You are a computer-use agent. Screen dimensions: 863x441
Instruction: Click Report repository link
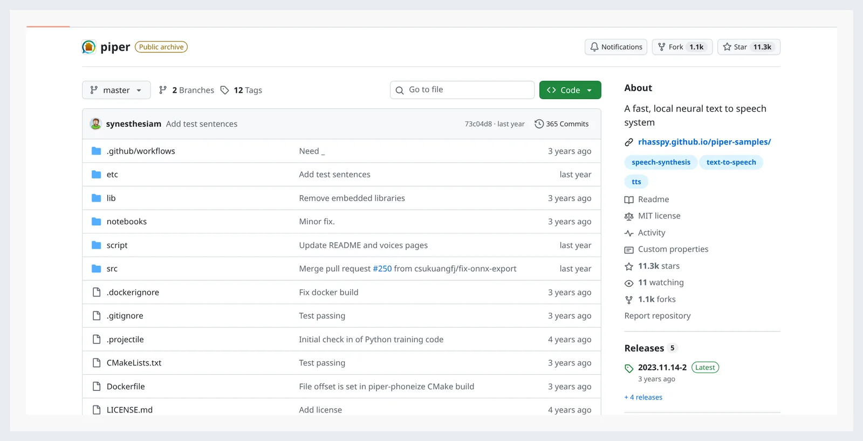click(x=657, y=316)
